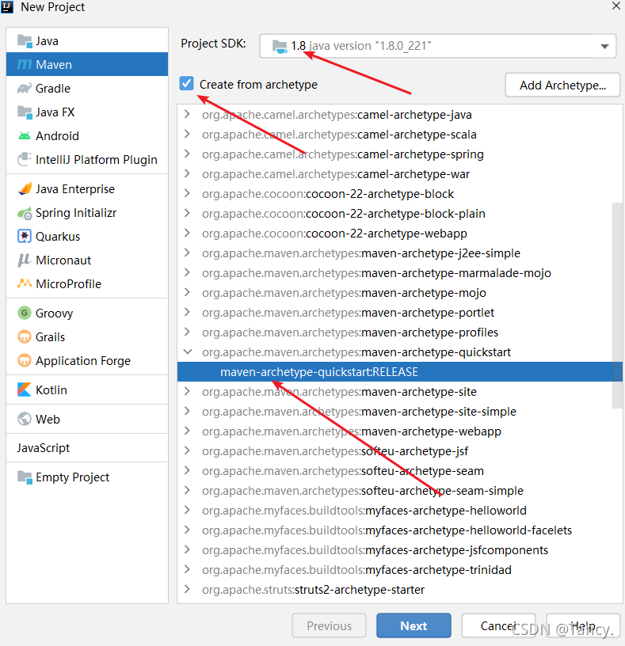Click the Help button
This screenshot has width=625, height=646.
[583, 625]
